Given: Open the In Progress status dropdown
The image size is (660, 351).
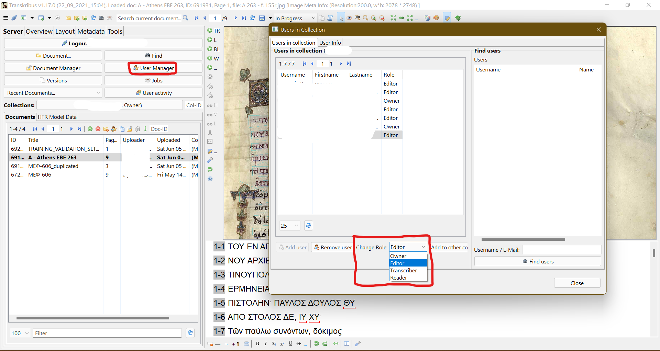Looking at the screenshot, I should 295,18.
